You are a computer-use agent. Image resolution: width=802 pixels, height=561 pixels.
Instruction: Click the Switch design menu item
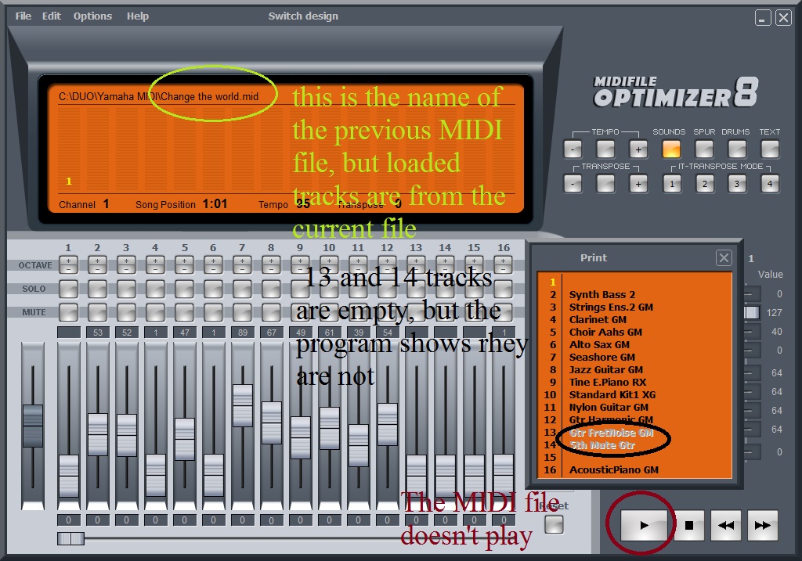pos(303,16)
